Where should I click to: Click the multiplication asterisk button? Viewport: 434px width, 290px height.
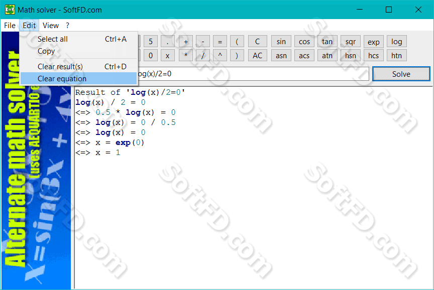pyautogui.click(x=186, y=56)
